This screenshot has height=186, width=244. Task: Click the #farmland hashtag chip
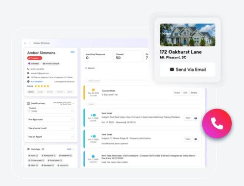[48, 165]
